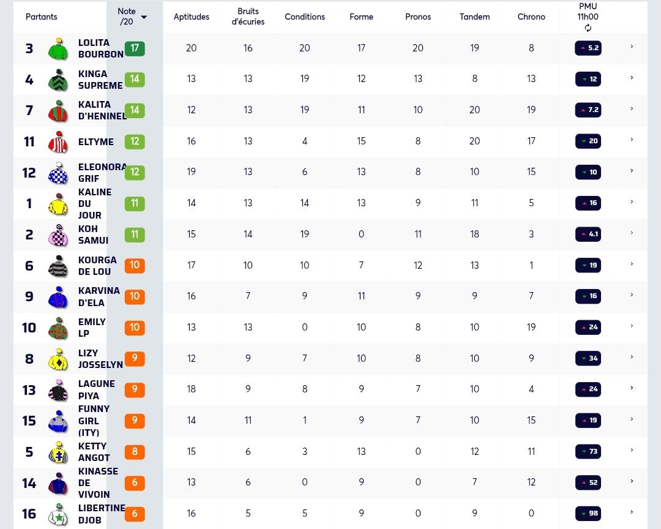Sort by the Chrono column header

tap(531, 17)
